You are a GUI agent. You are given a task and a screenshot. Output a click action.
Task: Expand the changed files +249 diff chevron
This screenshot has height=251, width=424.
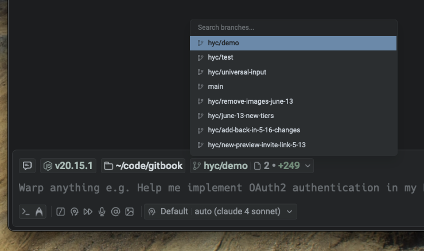click(308, 166)
